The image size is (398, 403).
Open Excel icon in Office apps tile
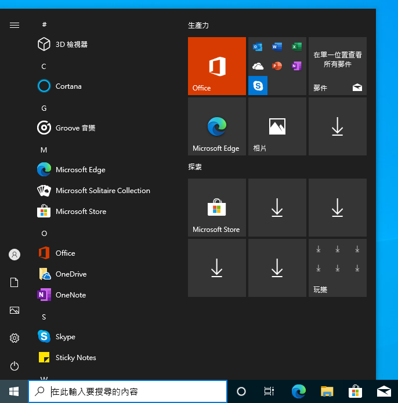click(296, 47)
